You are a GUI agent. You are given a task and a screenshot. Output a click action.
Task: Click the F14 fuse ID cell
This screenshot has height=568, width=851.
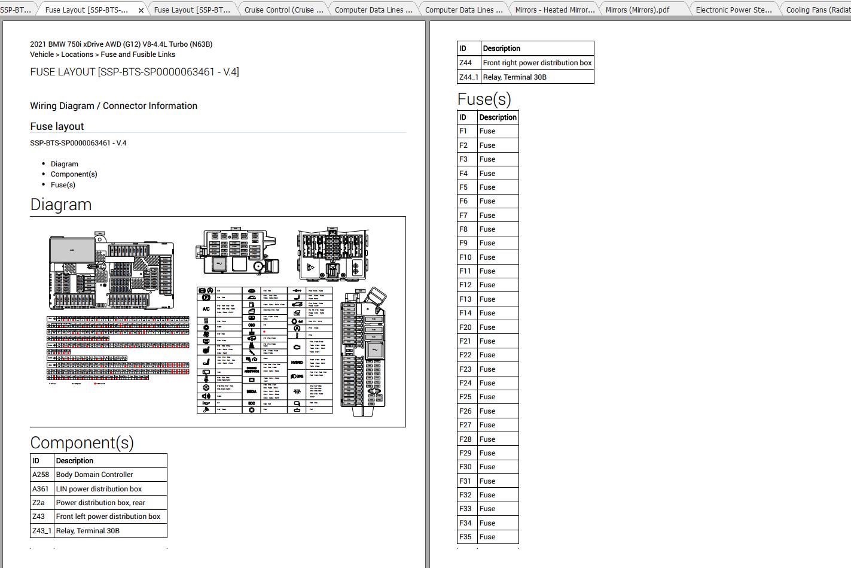467,313
